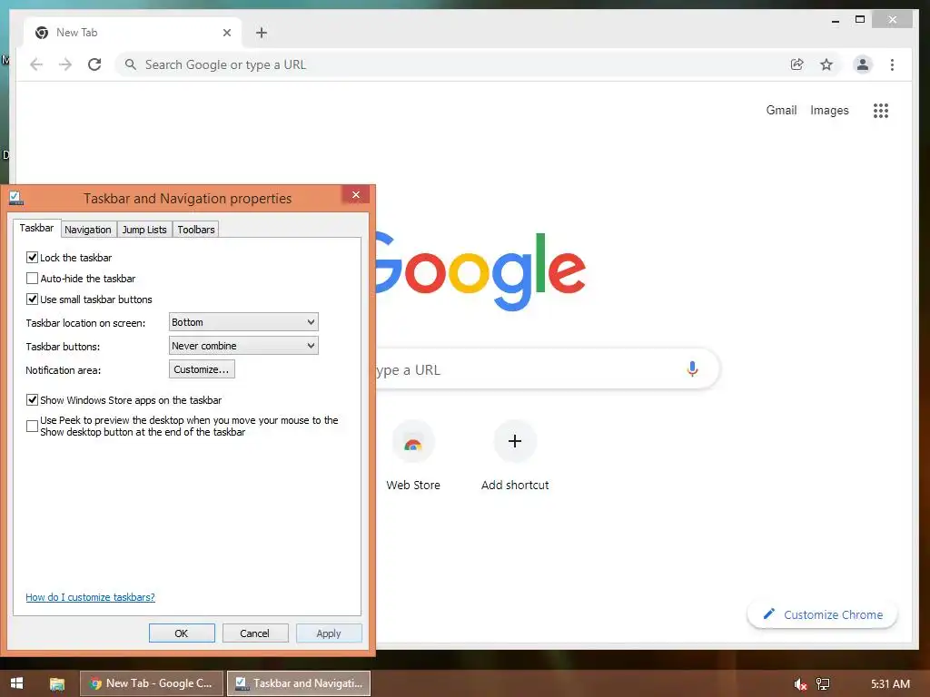
Task: Open a new Chrome tab
Action: (262, 33)
